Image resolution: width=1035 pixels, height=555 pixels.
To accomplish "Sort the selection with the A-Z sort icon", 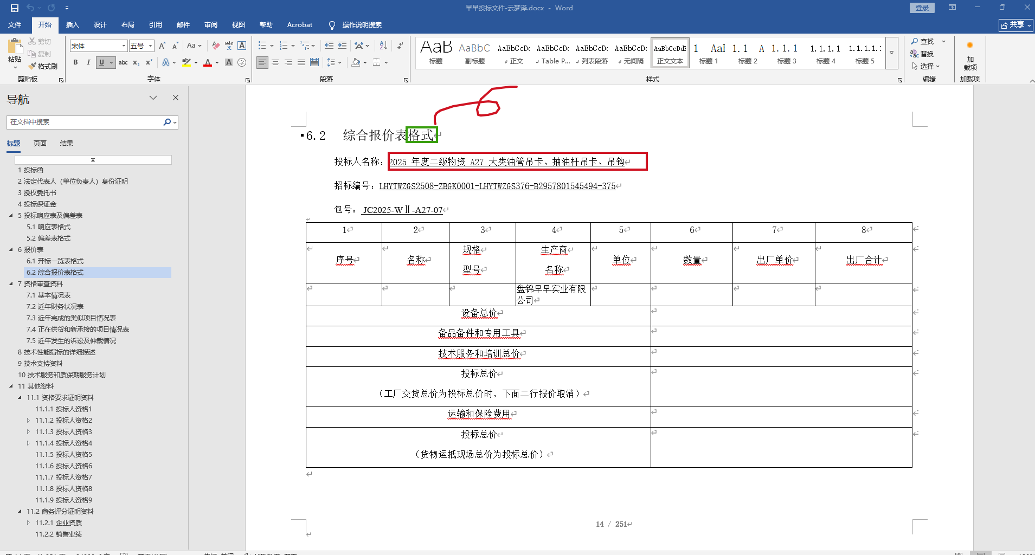I will [x=383, y=46].
